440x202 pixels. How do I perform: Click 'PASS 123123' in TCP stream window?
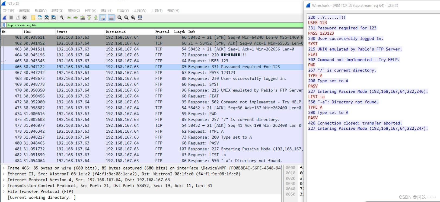(x=321, y=33)
